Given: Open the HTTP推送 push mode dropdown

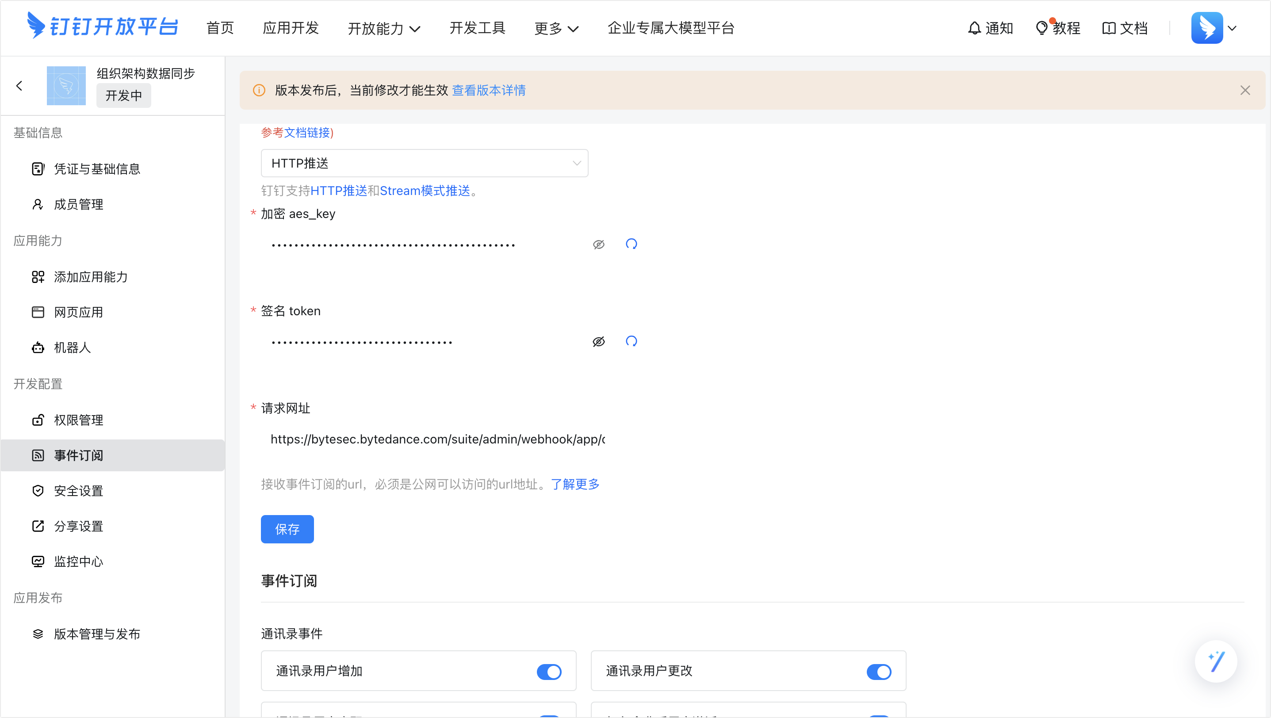Looking at the screenshot, I should (424, 163).
